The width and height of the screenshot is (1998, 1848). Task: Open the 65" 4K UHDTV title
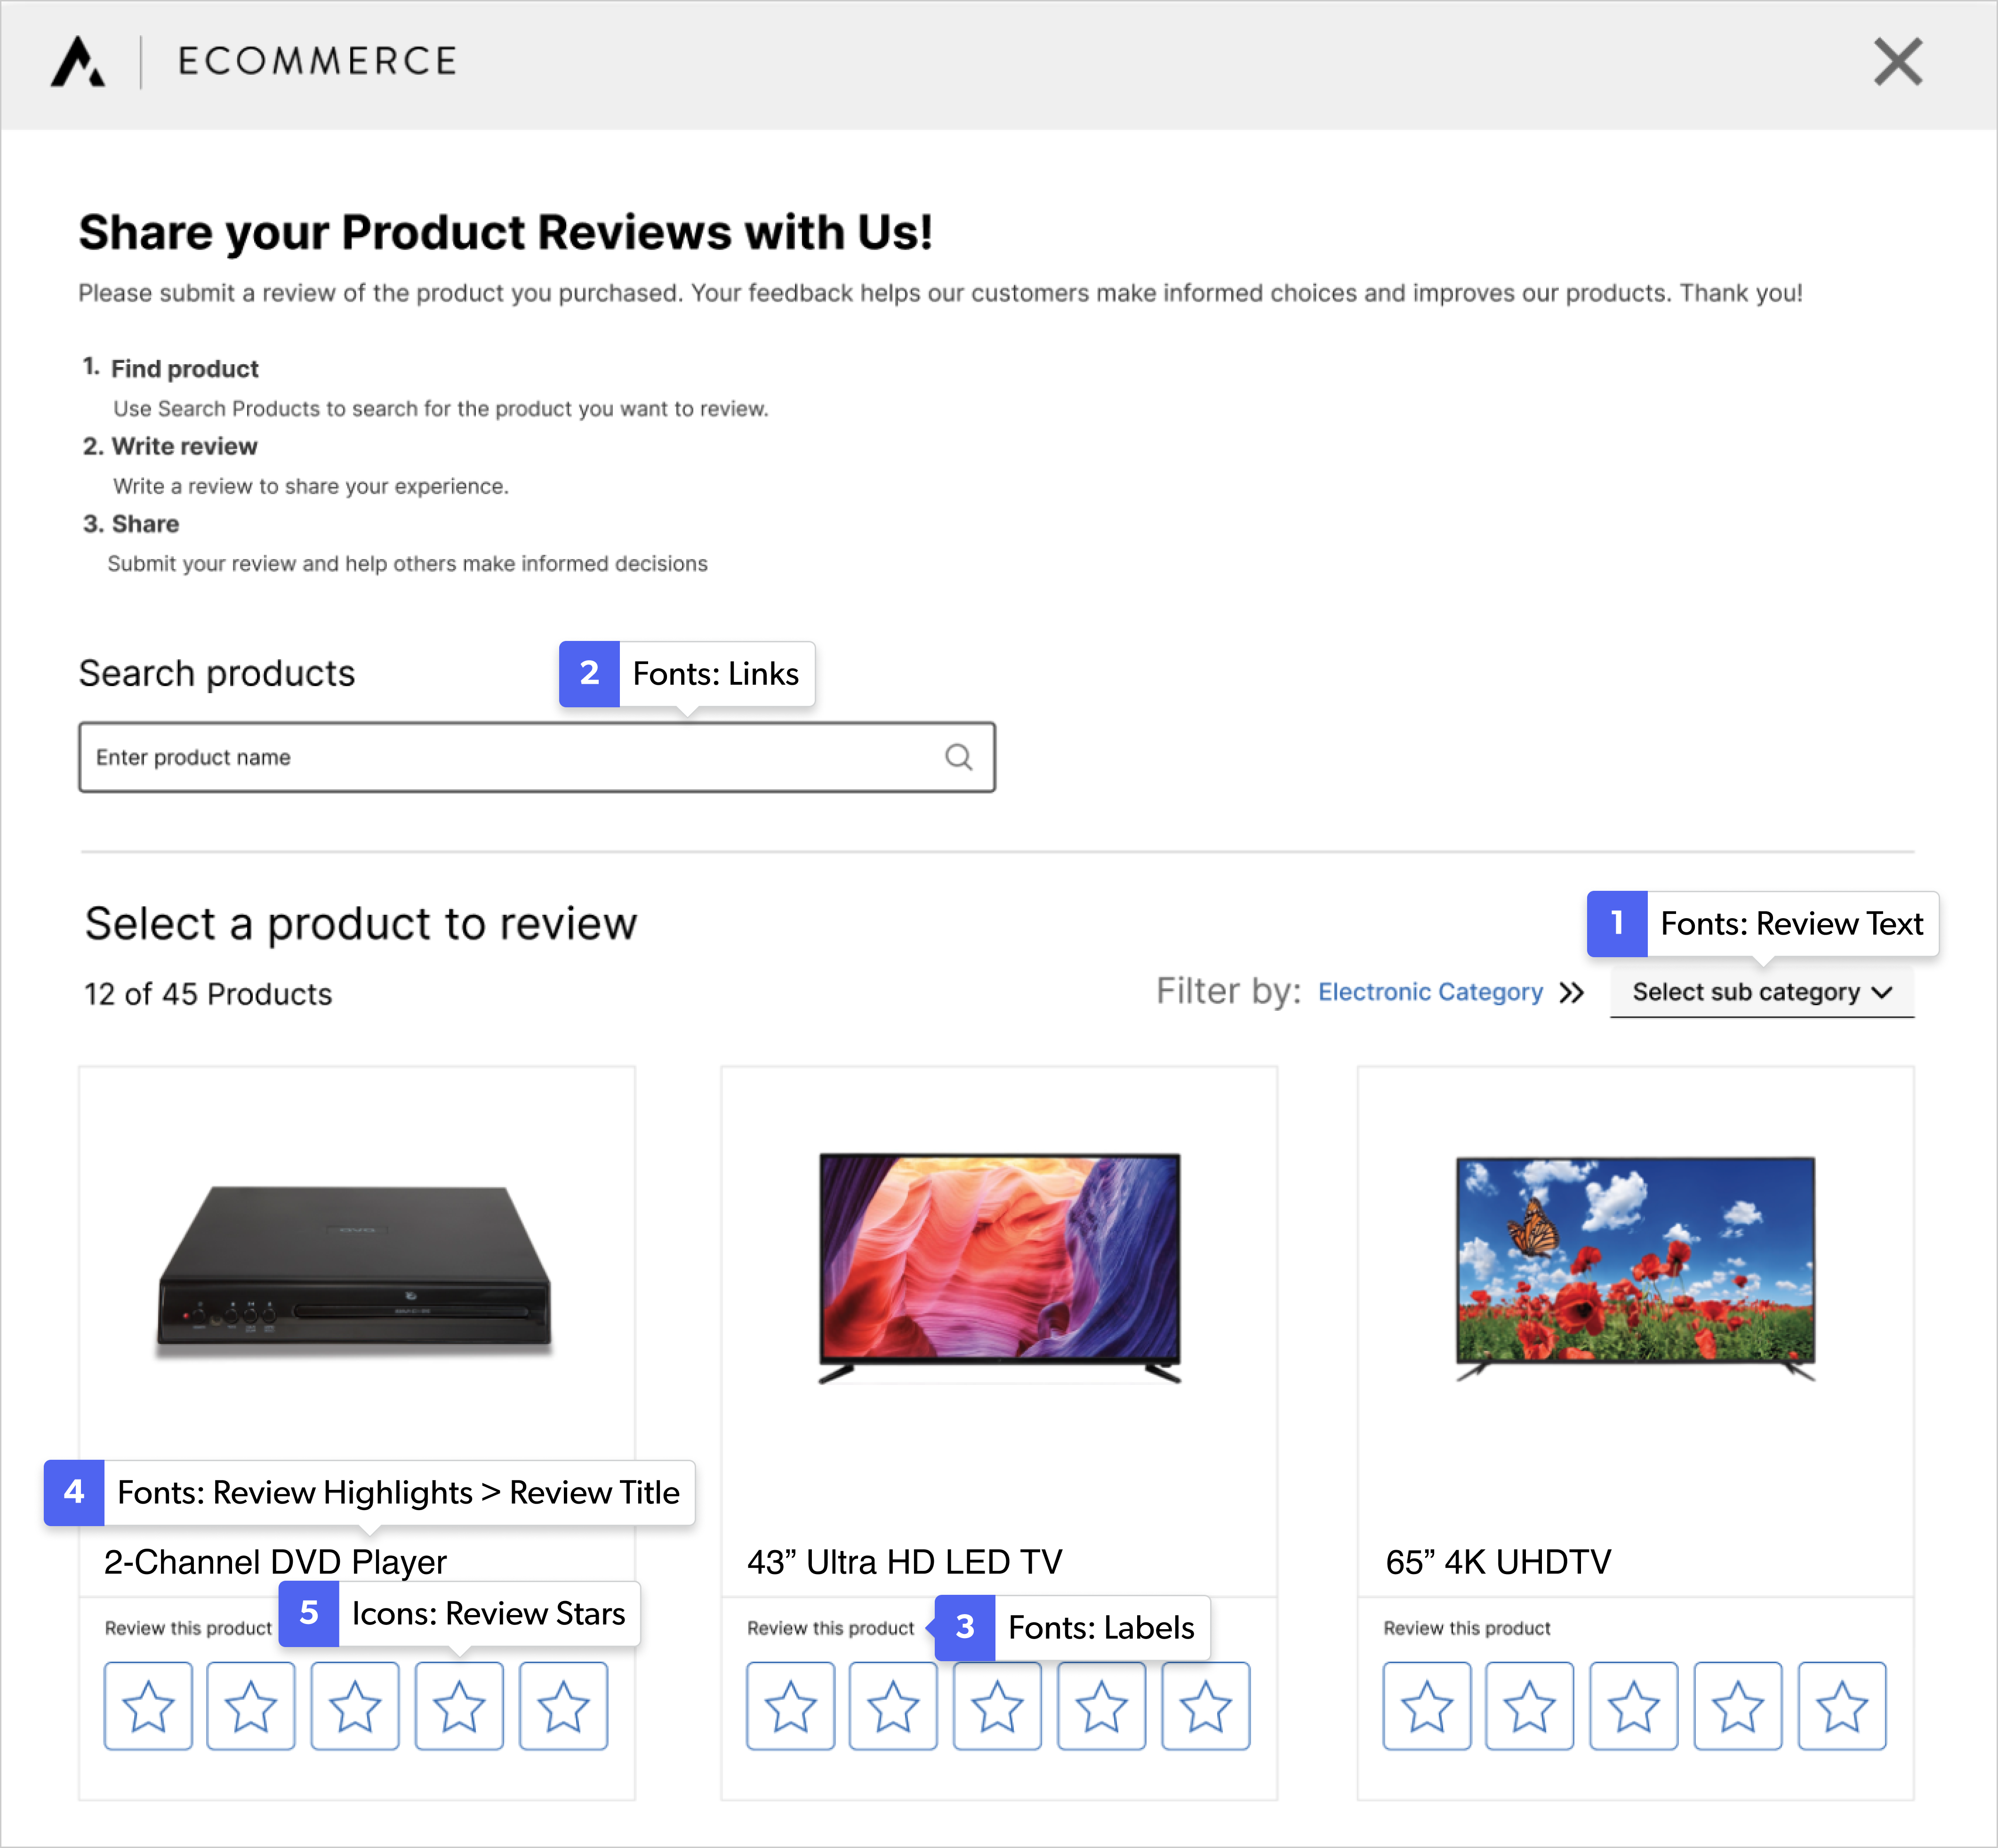(x=1498, y=1562)
